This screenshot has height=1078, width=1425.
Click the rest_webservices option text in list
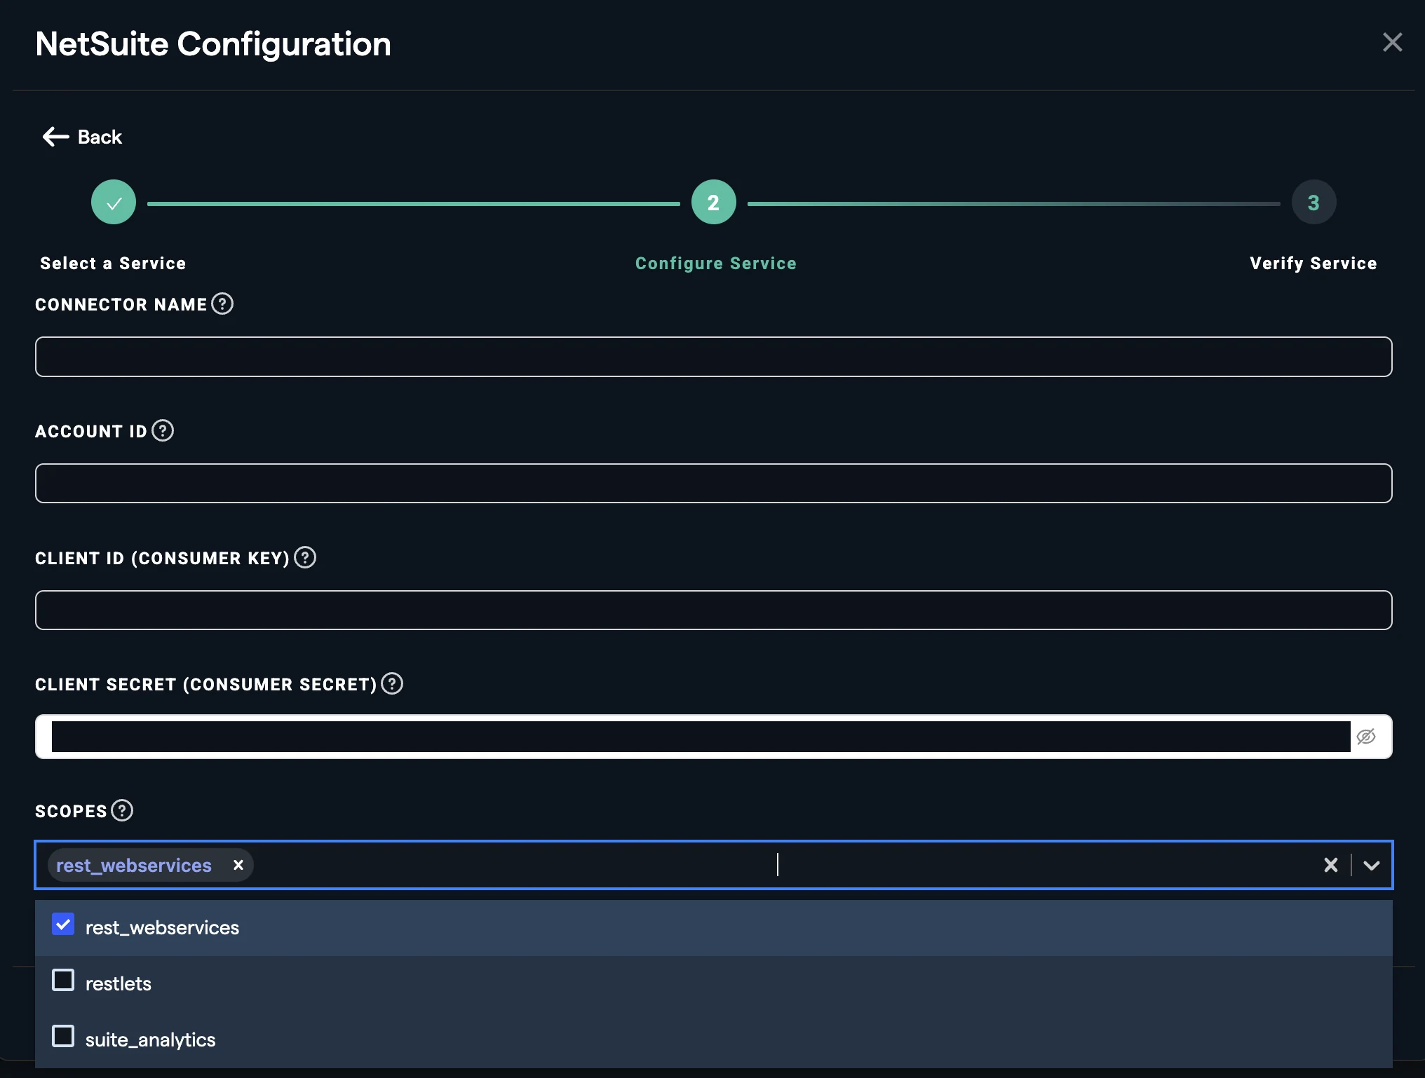(x=162, y=928)
